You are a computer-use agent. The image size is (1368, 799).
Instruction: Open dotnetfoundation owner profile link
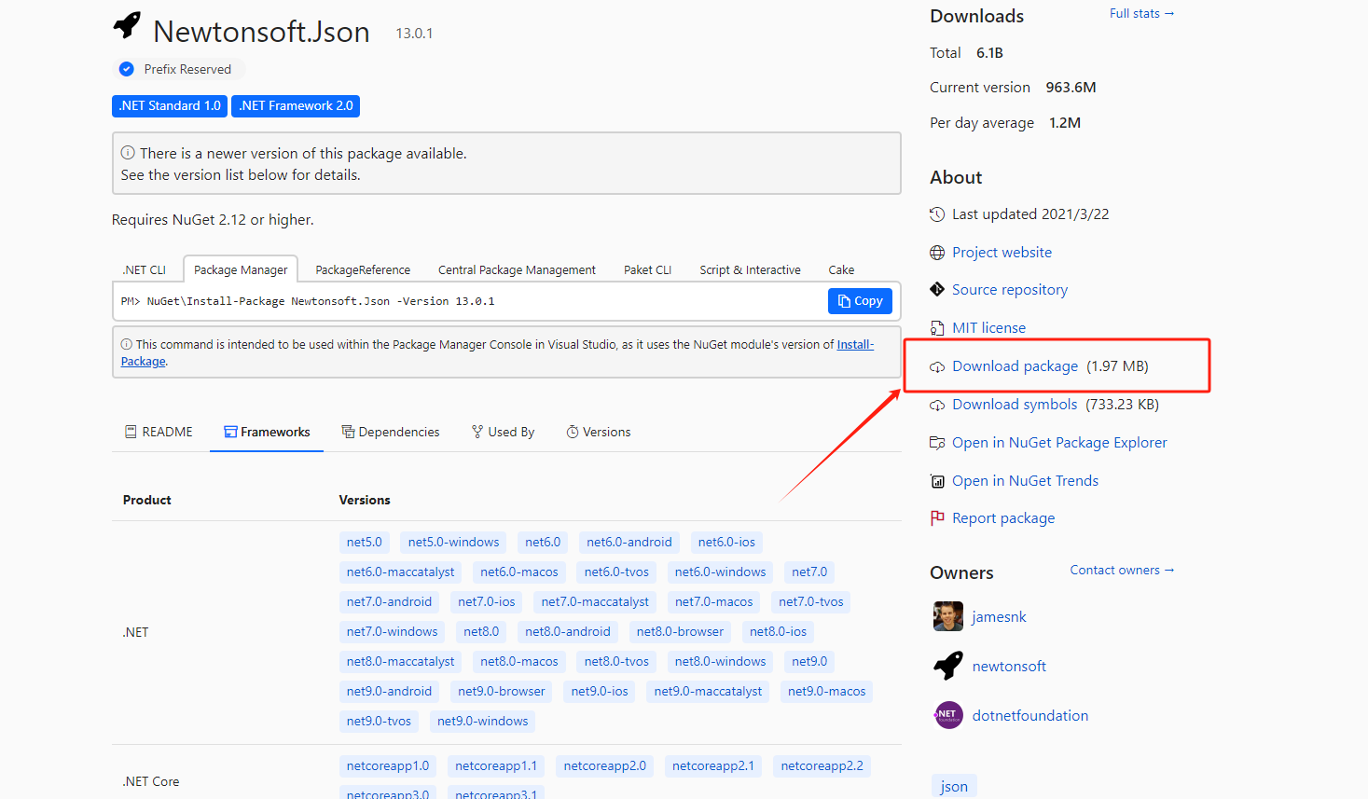1029,716
